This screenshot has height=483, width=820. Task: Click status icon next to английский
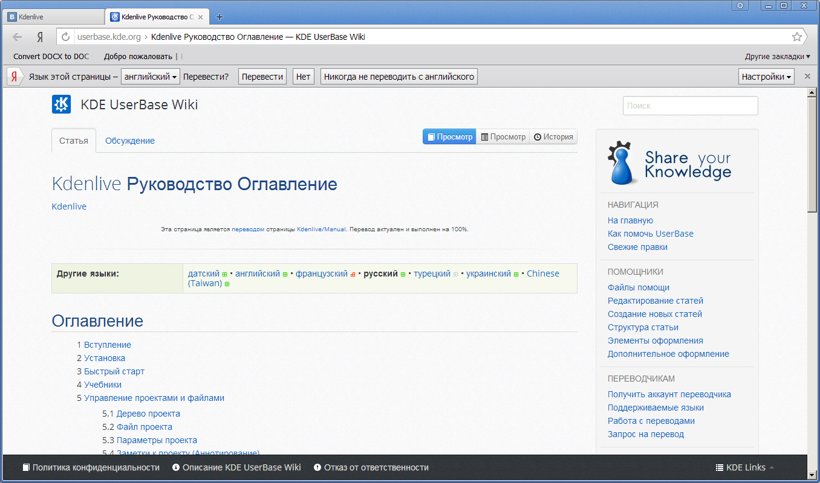pos(285,274)
